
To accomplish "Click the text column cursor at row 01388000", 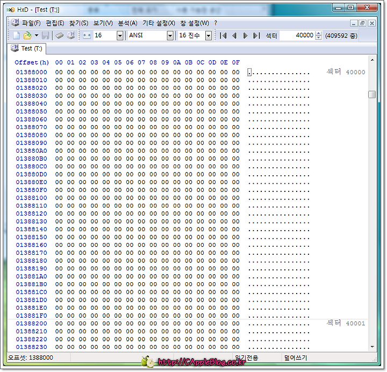I will coord(249,73).
